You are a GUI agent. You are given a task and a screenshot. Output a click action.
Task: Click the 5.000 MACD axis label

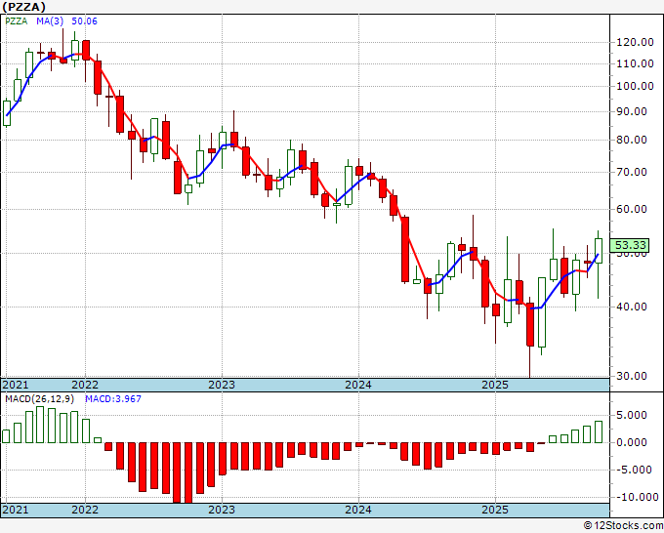(x=632, y=415)
